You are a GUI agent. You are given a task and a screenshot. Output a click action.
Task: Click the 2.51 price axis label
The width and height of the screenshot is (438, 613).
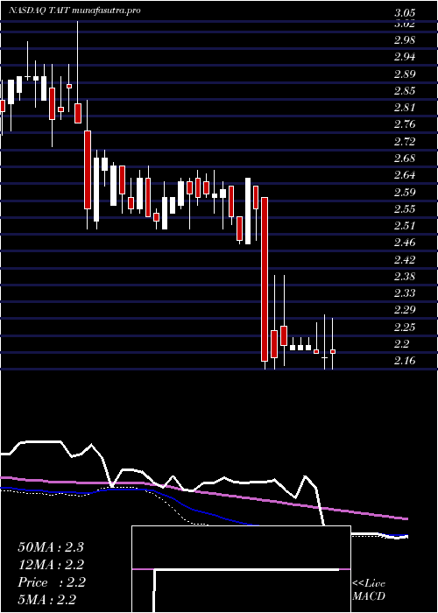(405, 226)
